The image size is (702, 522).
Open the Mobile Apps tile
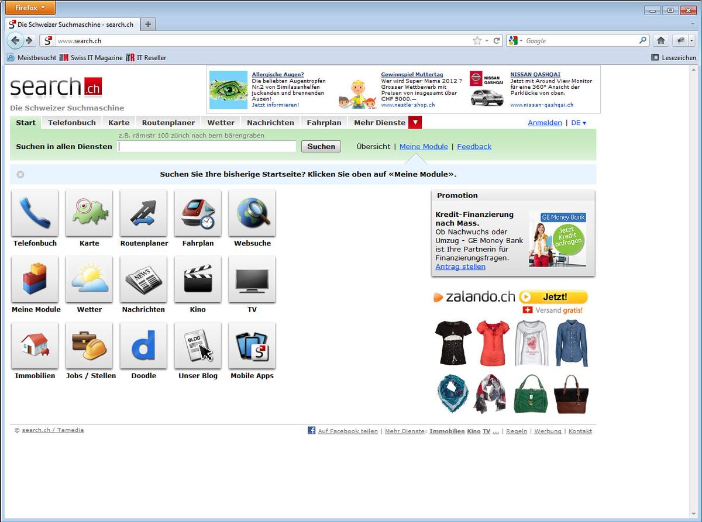pyautogui.click(x=252, y=345)
